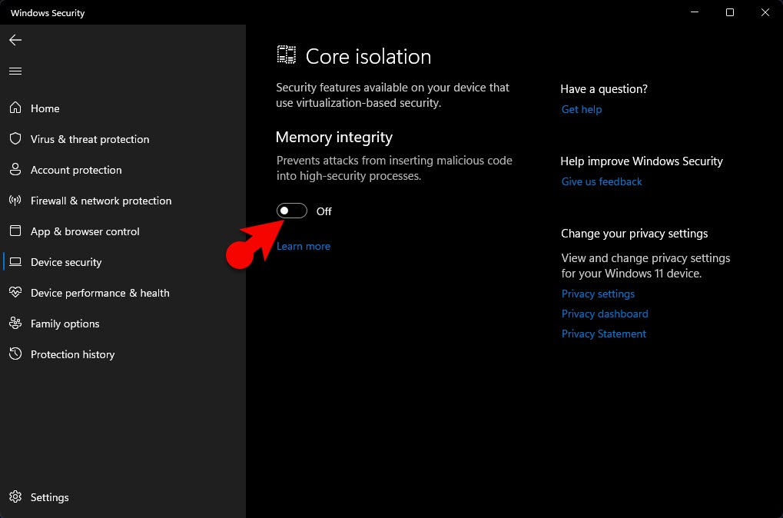This screenshot has width=783, height=518.
Task: Click 'Help improve Windows Security' text
Action: 642,161
